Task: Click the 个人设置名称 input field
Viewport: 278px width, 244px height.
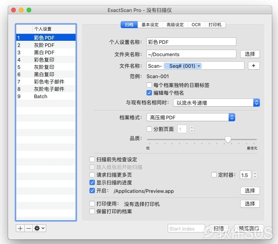Action: coord(191,42)
